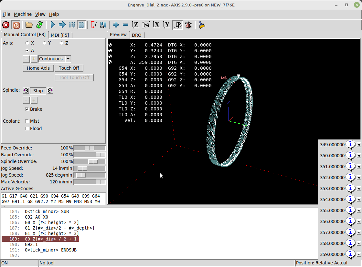Clear live plot with the broom icon

click(202, 25)
